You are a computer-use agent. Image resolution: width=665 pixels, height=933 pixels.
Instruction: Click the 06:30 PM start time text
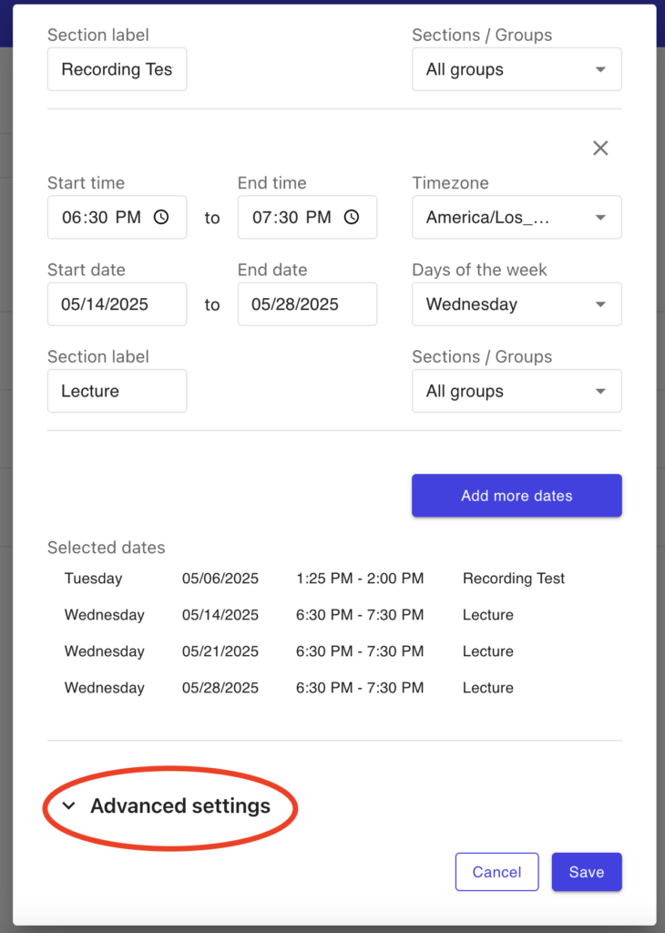click(100, 218)
